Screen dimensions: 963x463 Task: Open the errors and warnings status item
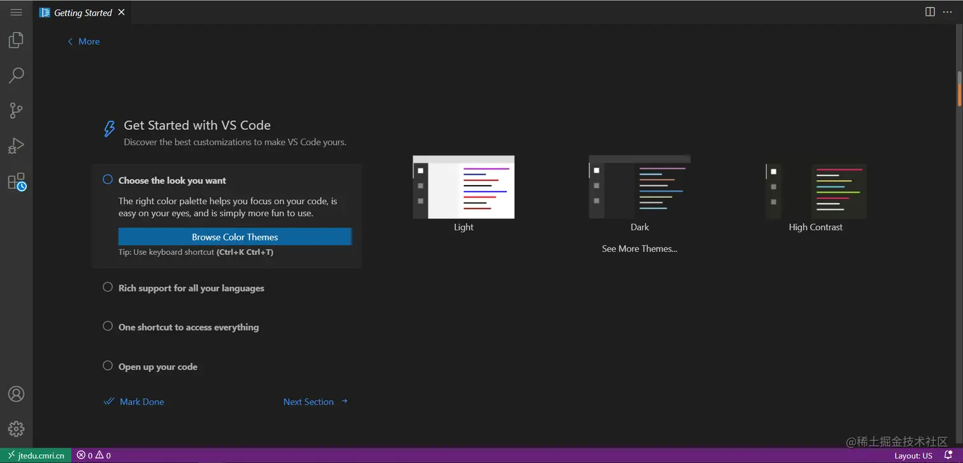coord(94,455)
